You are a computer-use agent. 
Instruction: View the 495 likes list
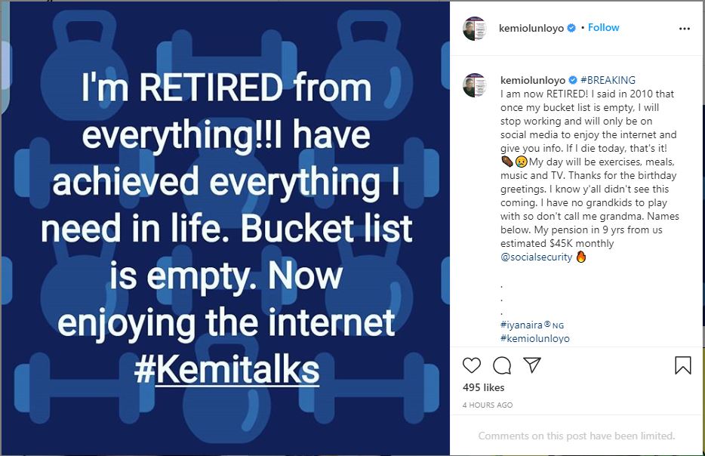coord(483,387)
